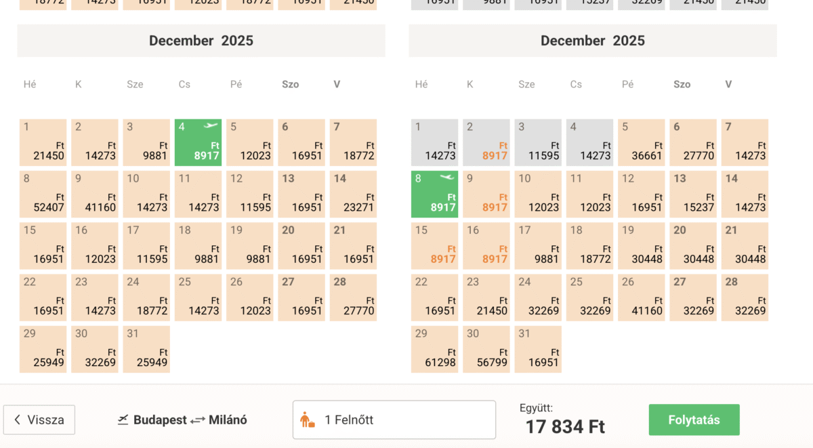Select outbound December 3 for 9881 Ft
Viewport: 813px width, 448px height.
click(146, 143)
